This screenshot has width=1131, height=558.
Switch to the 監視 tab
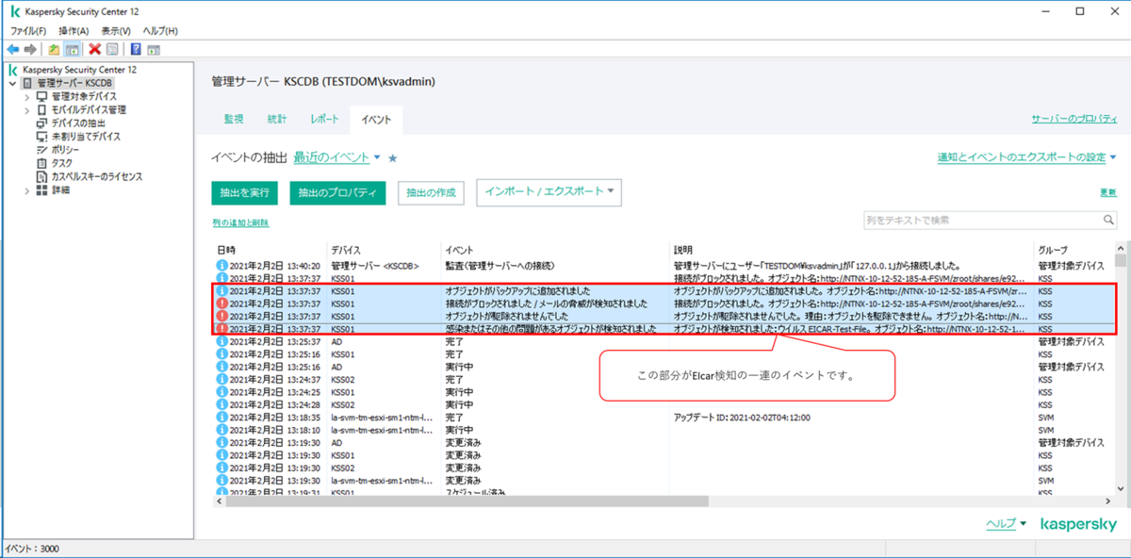click(x=234, y=120)
